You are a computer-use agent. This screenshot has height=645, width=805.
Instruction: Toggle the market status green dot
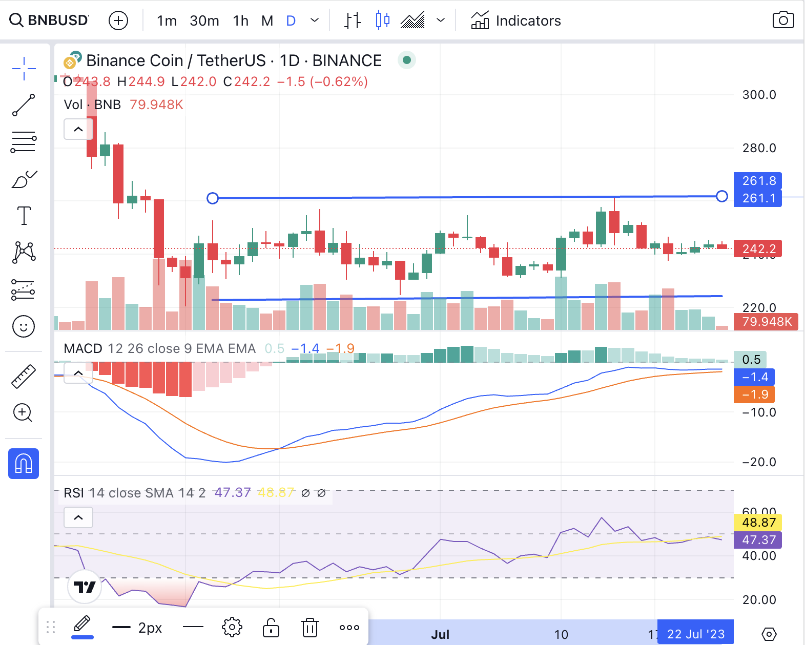[407, 60]
